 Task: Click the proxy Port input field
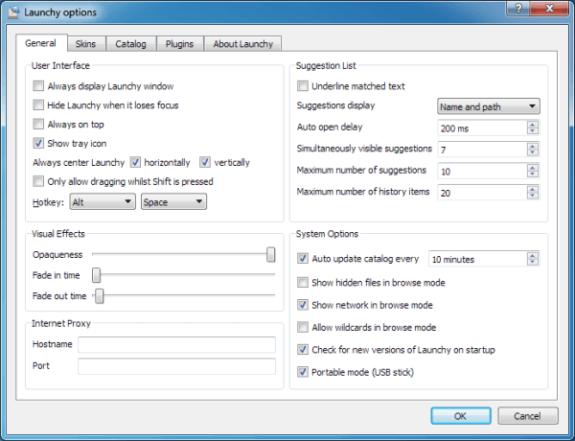point(176,366)
